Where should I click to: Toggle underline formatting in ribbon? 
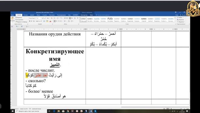[34, 21]
